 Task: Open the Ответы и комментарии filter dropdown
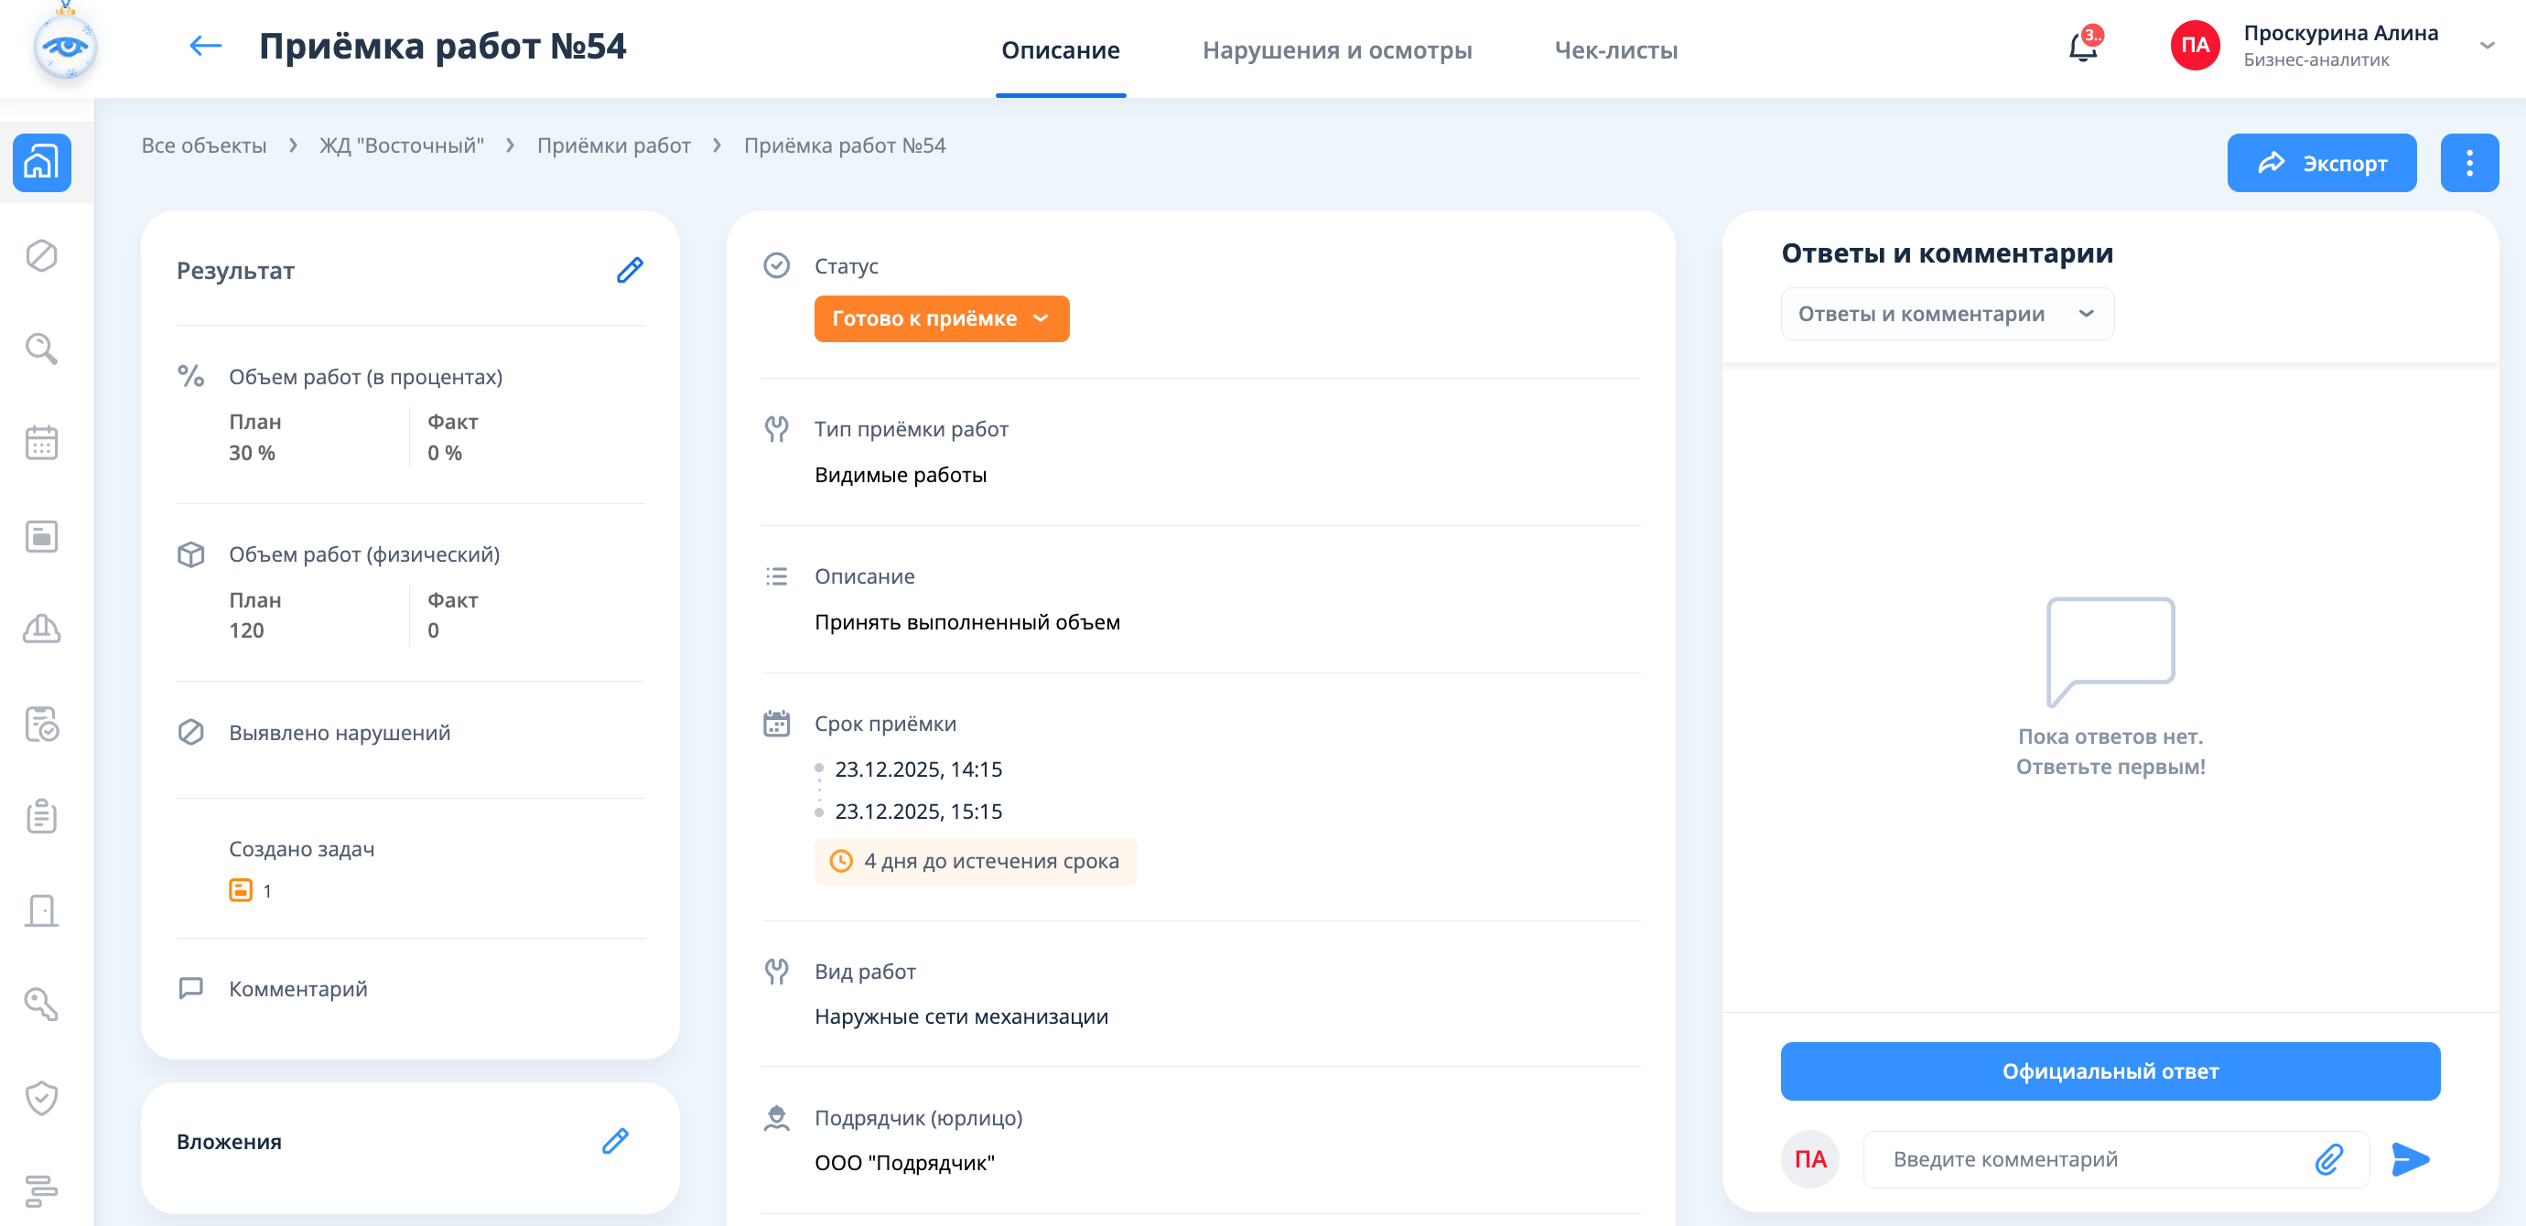1946,314
